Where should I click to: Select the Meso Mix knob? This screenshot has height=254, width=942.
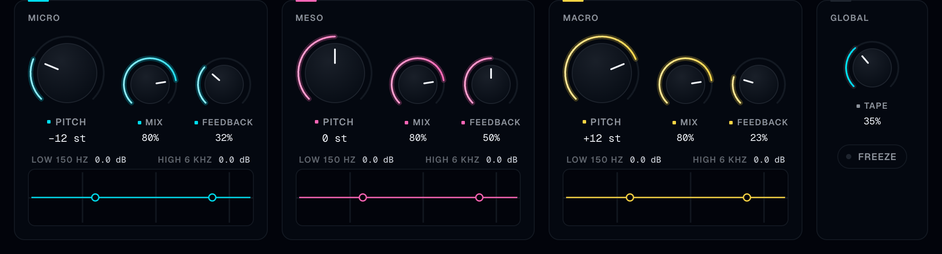tap(417, 84)
